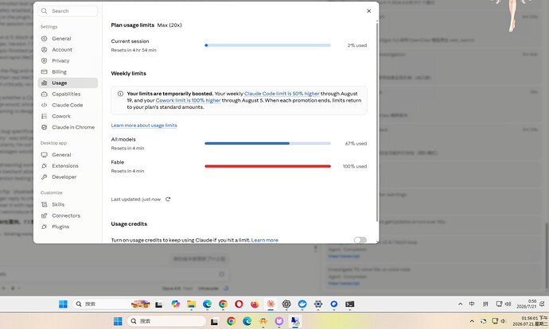This screenshot has width=549, height=329.
Task: Click the search box on bottom taskbar
Action: pos(166,321)
